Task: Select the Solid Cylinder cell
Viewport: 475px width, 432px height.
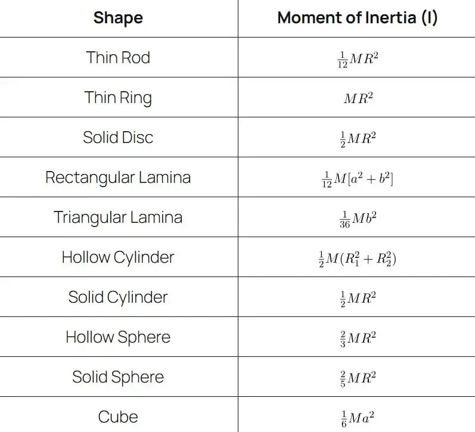Action: point(118,297)
